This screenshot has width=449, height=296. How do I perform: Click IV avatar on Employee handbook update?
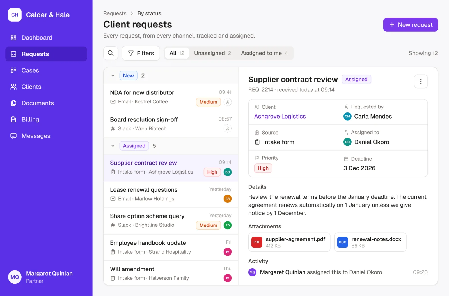coord(228,252)
